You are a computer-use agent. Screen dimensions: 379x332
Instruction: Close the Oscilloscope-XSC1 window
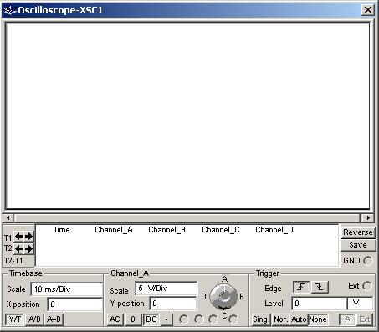(368, 10)
